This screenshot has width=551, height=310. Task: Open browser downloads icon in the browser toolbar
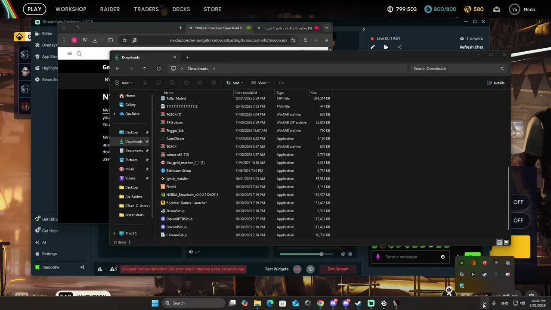coord(95,40)
